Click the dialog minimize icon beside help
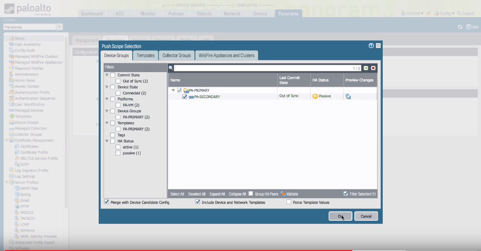This screenshot has height=251, width=481. pyautogui.click(x=378, y=46)
